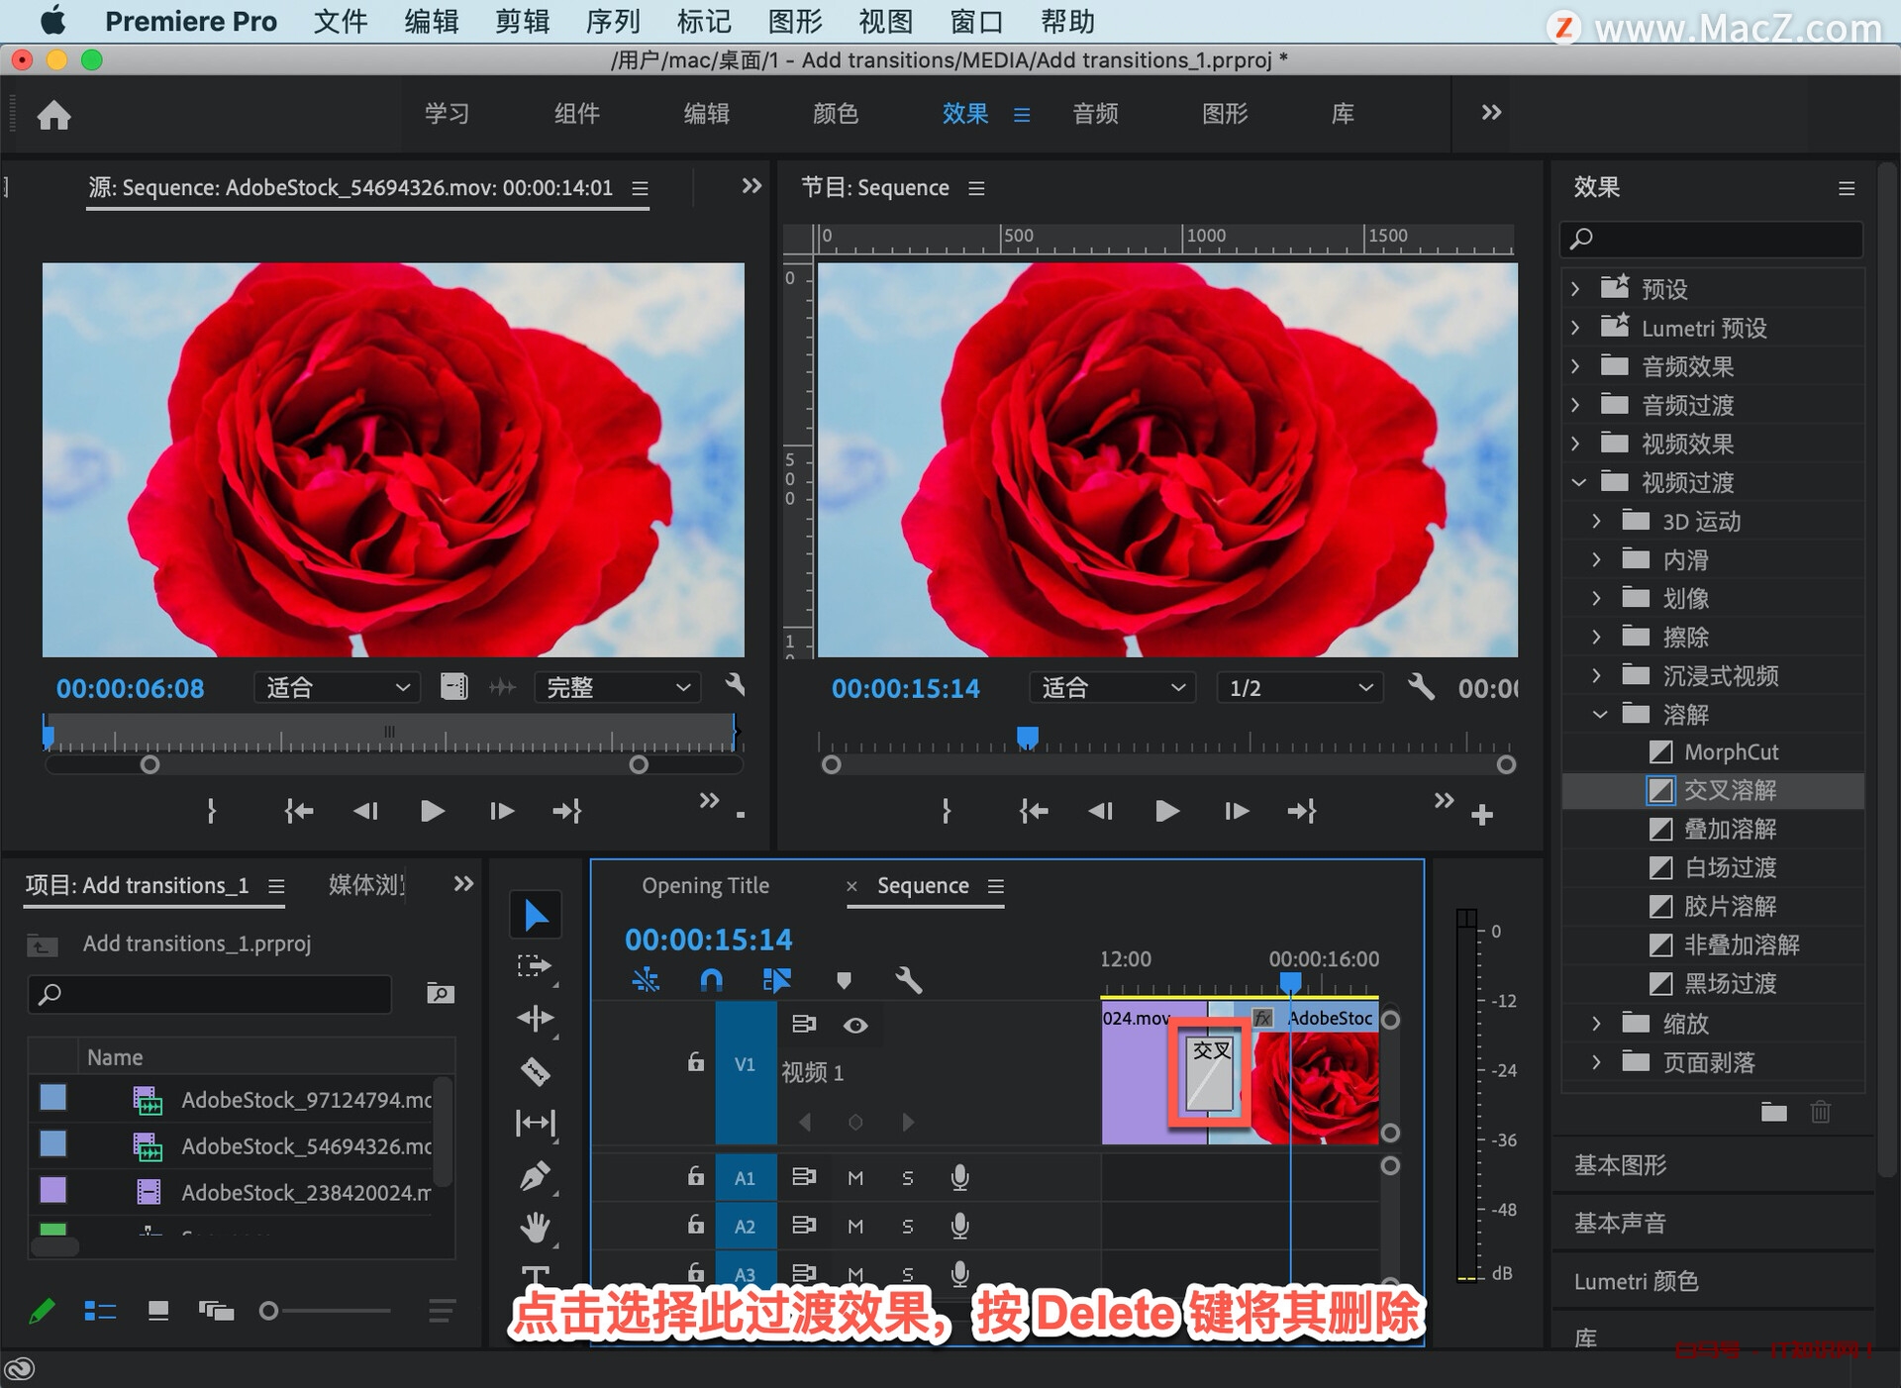
Task: Select the Razor tool in toolbar
Action: click(535, 1071)
